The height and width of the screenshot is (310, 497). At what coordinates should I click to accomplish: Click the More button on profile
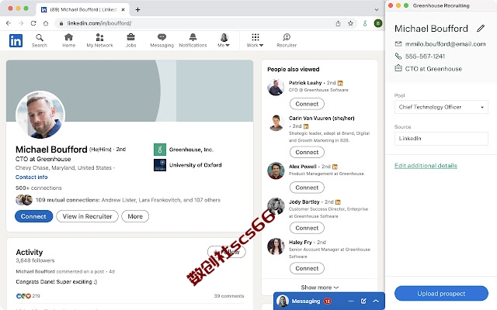point(135,216)
